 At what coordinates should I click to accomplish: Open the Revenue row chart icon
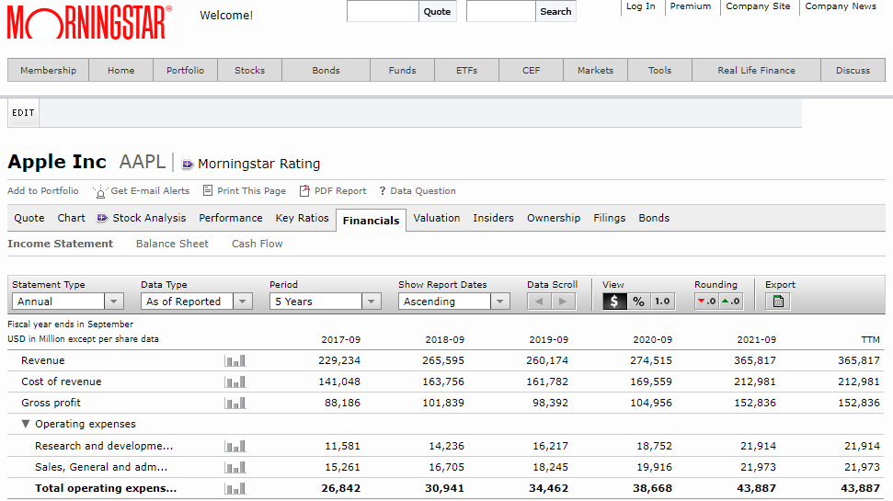tap(235, 361)
